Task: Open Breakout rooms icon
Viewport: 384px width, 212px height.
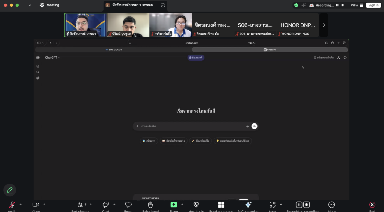Action: tap(221, 205)
